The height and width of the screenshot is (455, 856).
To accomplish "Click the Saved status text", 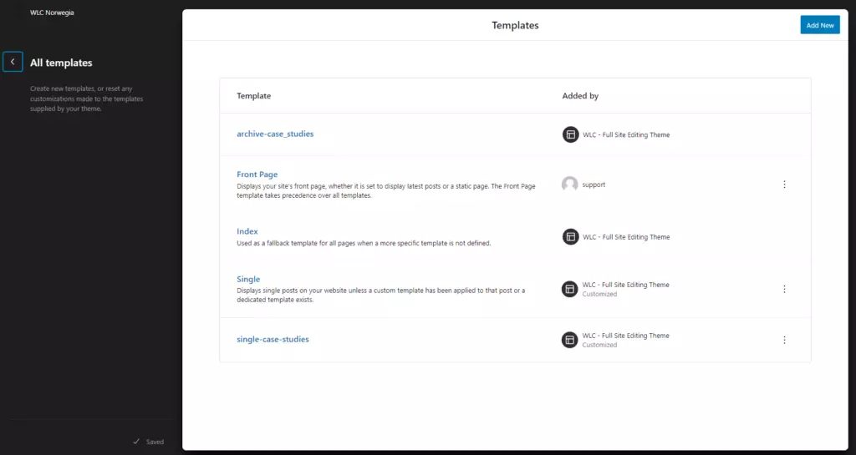I will click(x=155, y=442).
